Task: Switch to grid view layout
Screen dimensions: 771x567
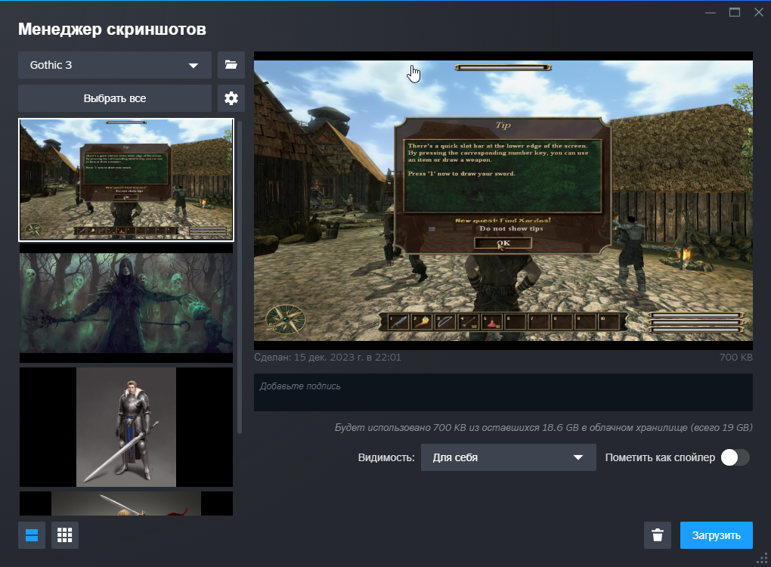Action: click(65, 535)
